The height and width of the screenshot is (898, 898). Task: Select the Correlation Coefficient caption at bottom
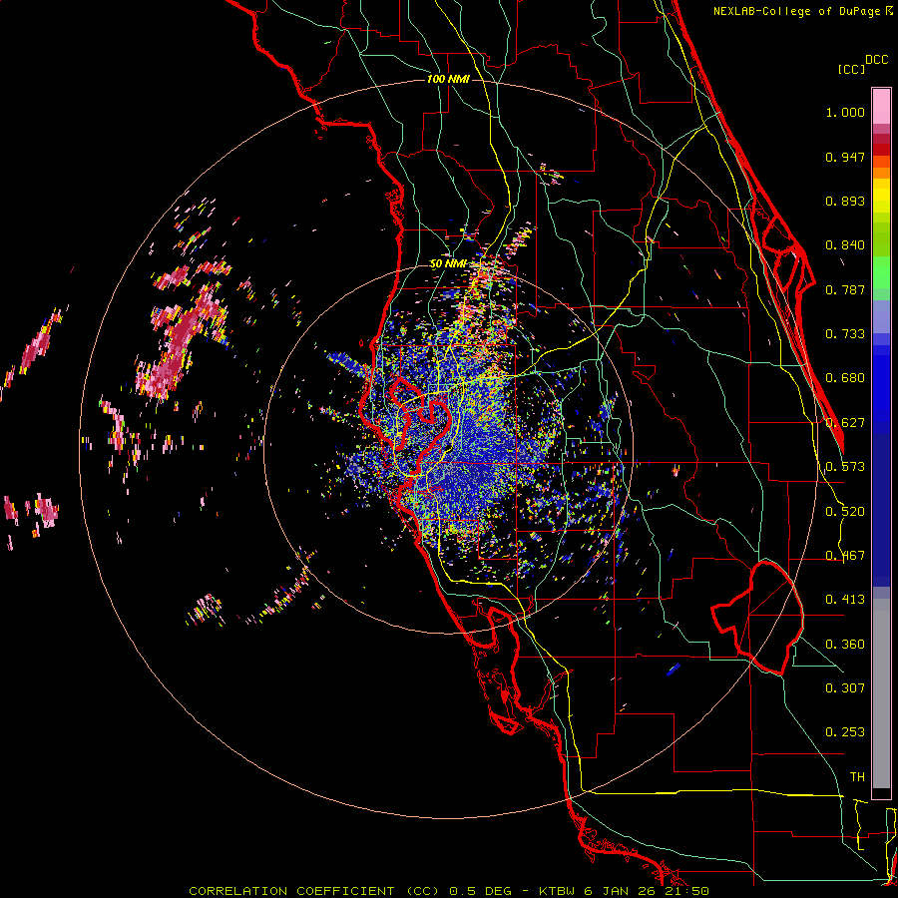(449, 891)
